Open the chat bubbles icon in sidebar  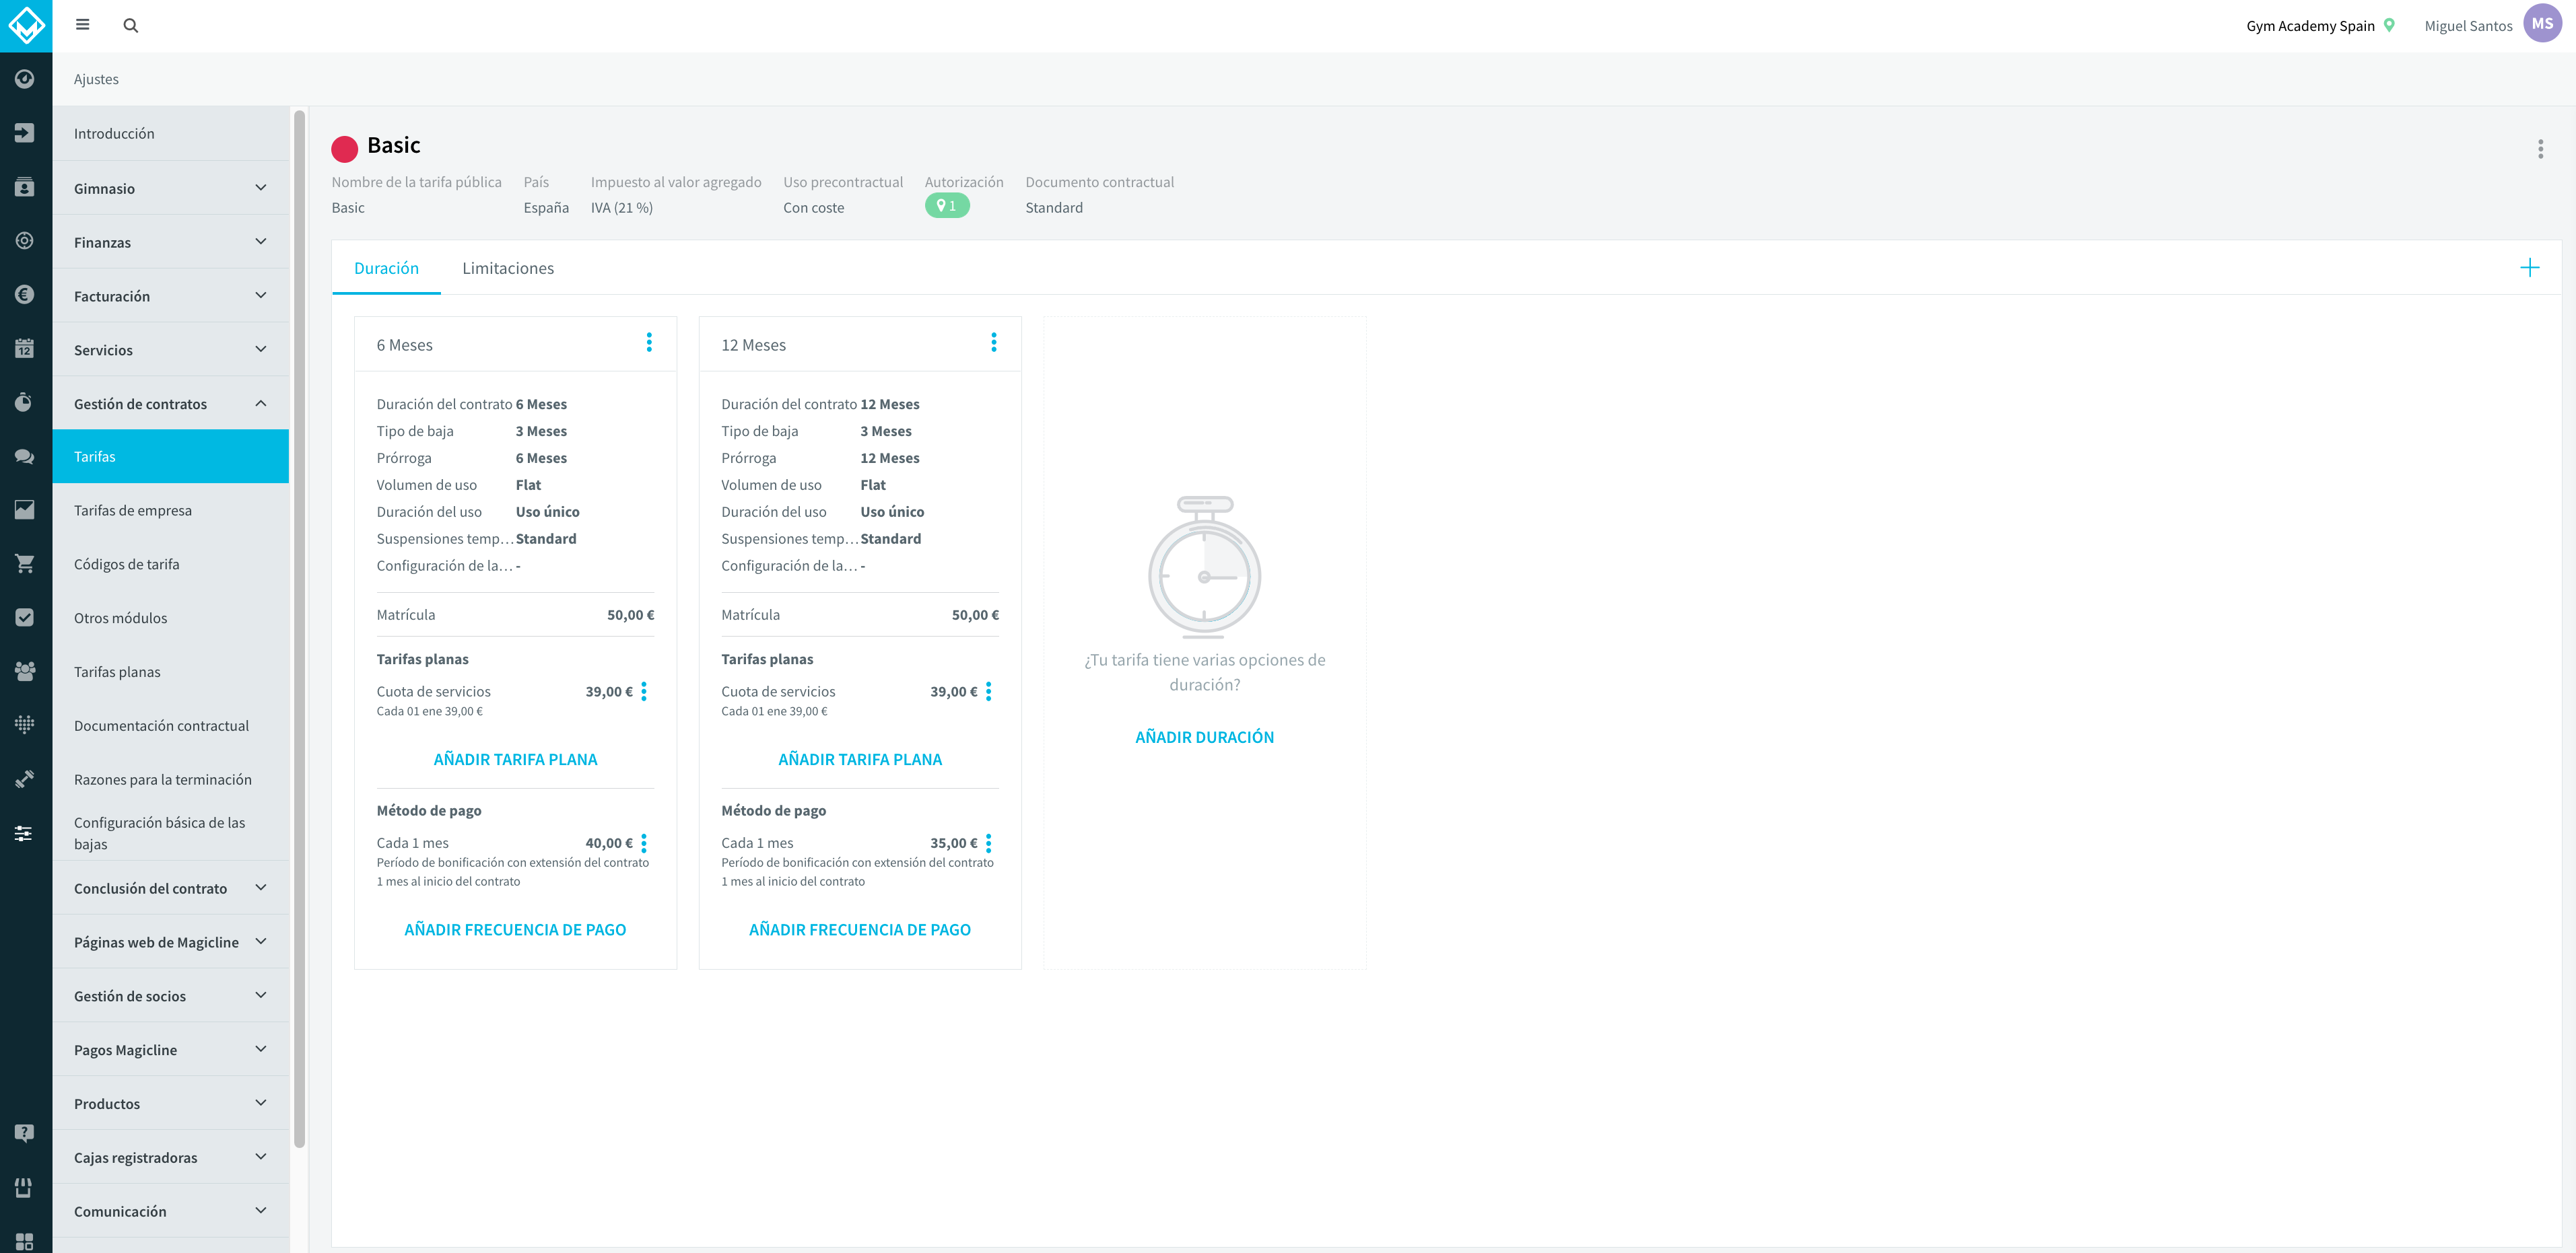pyautogui.click(x=25, y=457)
